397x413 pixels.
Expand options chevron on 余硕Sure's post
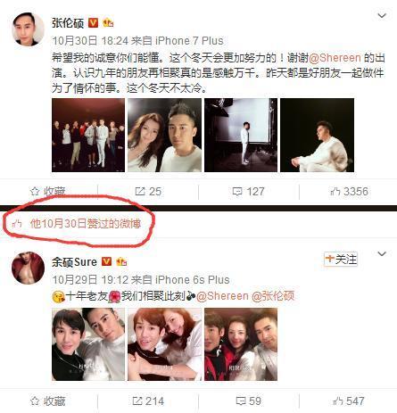[382, 253]
